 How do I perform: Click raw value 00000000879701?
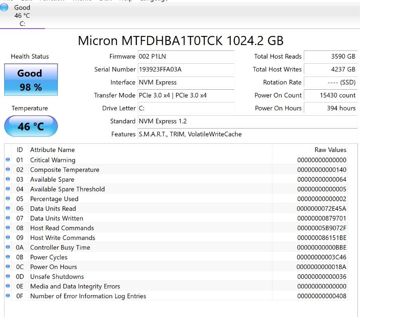click(x=322, y=218)
